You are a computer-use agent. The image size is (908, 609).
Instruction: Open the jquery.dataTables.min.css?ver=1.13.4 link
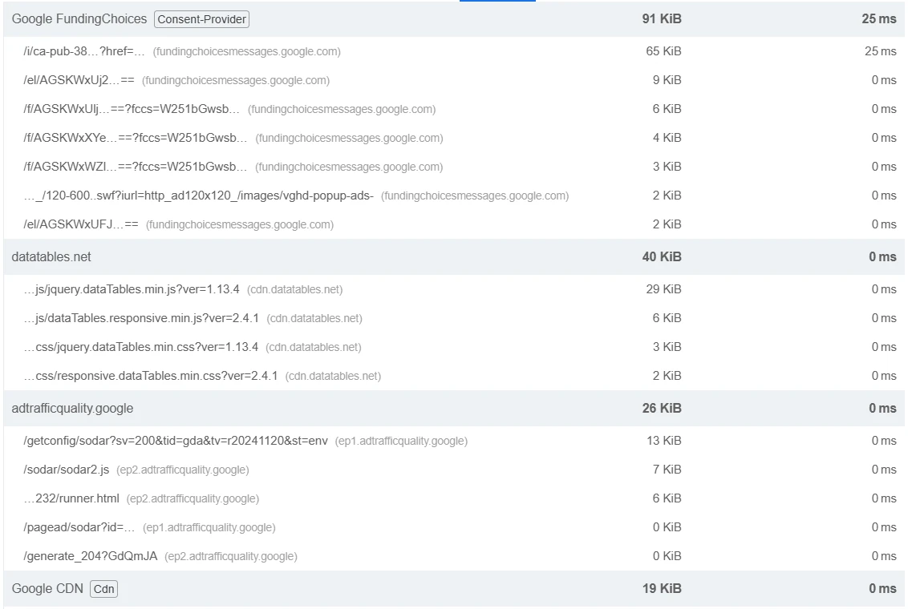click(x=140, y=347)
